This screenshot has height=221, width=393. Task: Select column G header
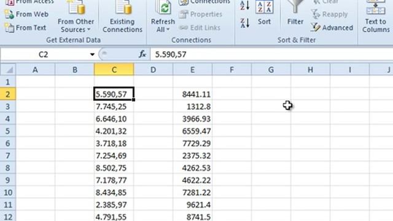271,69
